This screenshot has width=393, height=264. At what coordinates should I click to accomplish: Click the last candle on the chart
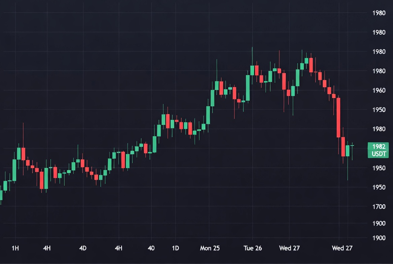(352, 145)
